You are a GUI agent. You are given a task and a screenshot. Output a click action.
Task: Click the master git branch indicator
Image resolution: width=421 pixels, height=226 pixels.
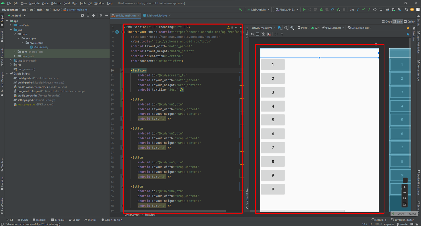coord(402,224)
